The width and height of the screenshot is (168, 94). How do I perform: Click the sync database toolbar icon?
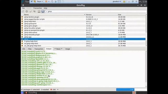[x=23, y=11]
